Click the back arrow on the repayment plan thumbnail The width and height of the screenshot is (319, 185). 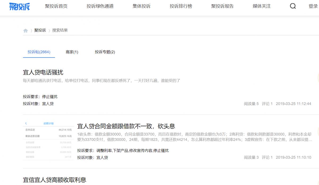(26, 123)
